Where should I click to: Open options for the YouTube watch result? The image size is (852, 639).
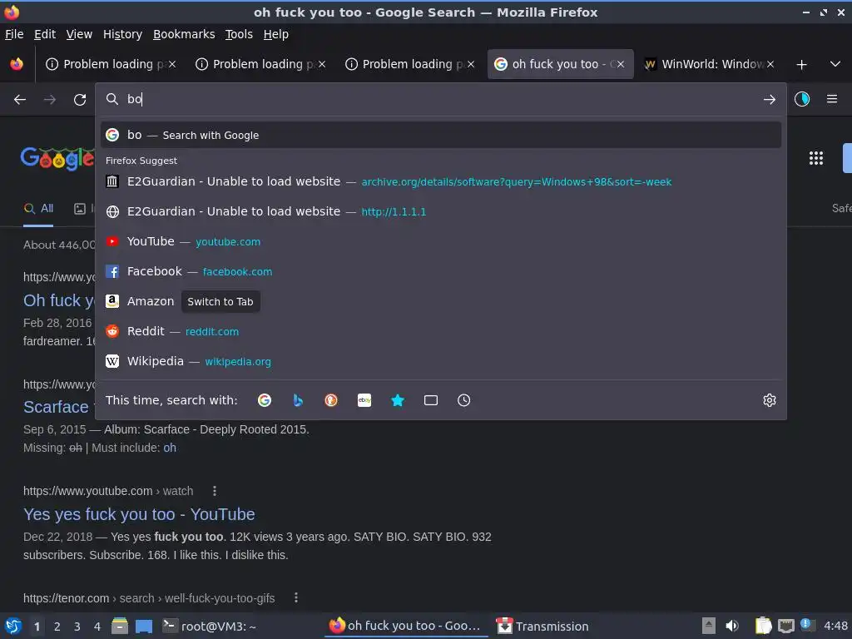215,491
